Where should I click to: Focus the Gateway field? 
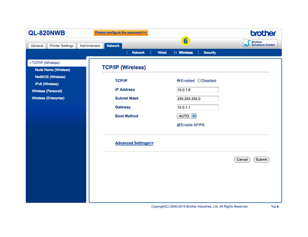(x=198, y=107)
